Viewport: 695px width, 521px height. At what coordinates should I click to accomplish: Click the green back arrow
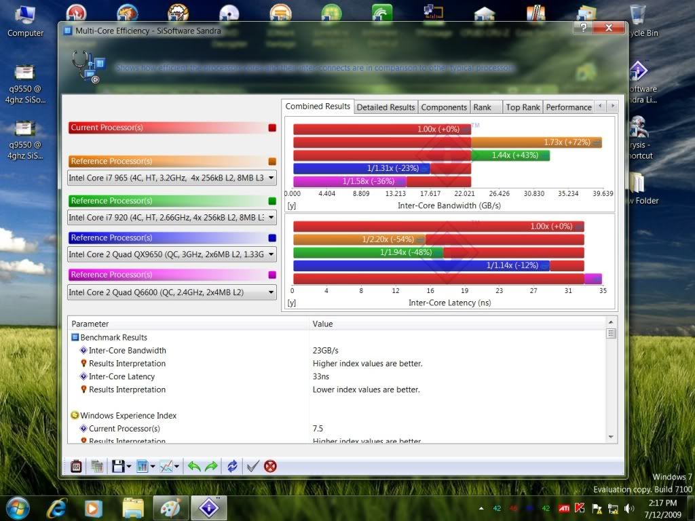tap(194, 466)
